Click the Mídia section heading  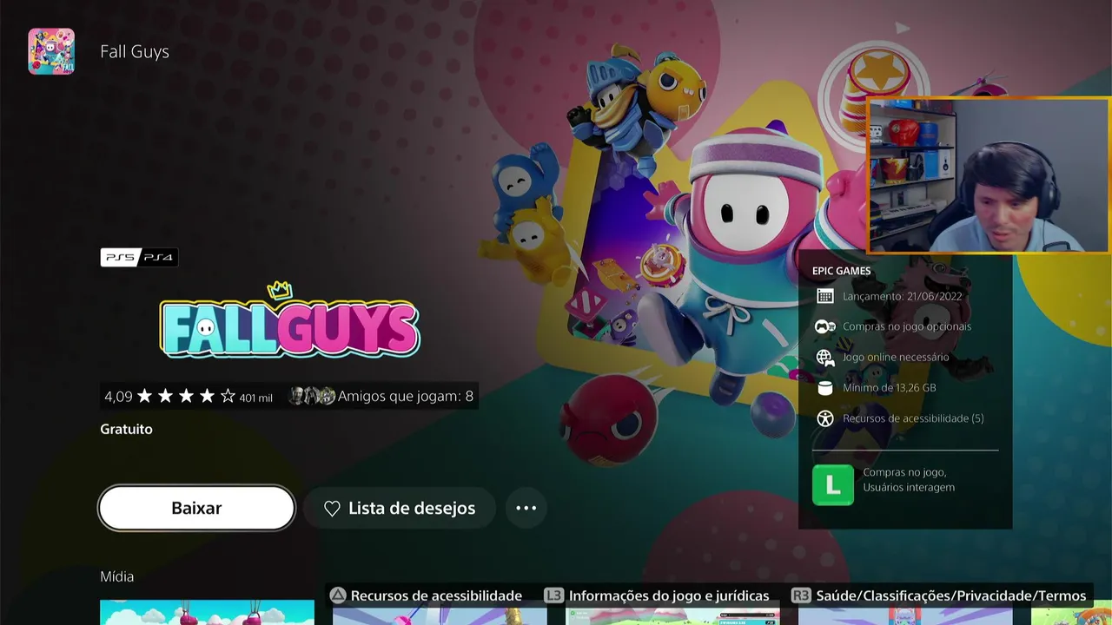pos(116,576)
